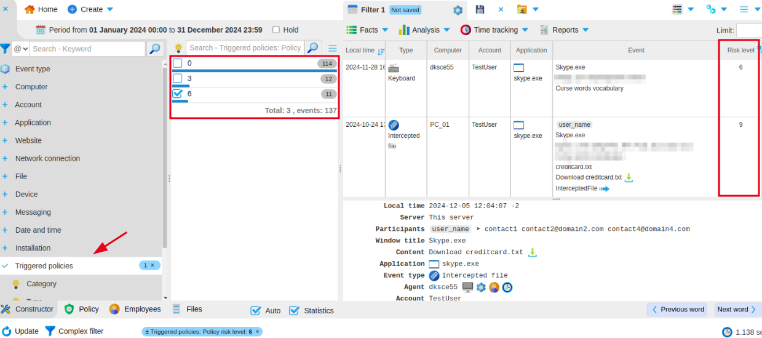Screen dimensions: 762x338
Task: Open the Complex filter funnel
Action: pyautogui.click(x=50, y=331)
